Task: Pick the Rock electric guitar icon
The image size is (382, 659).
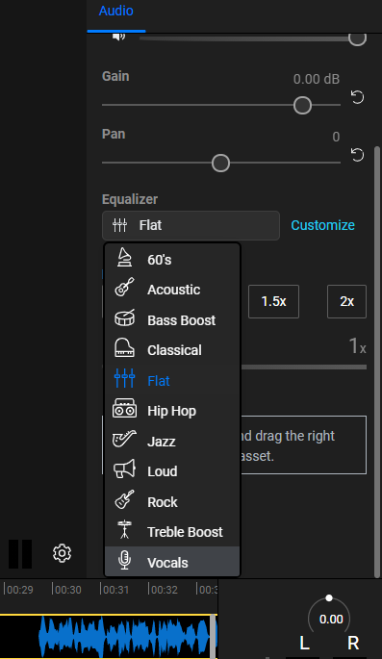Action: pos(124,499)
